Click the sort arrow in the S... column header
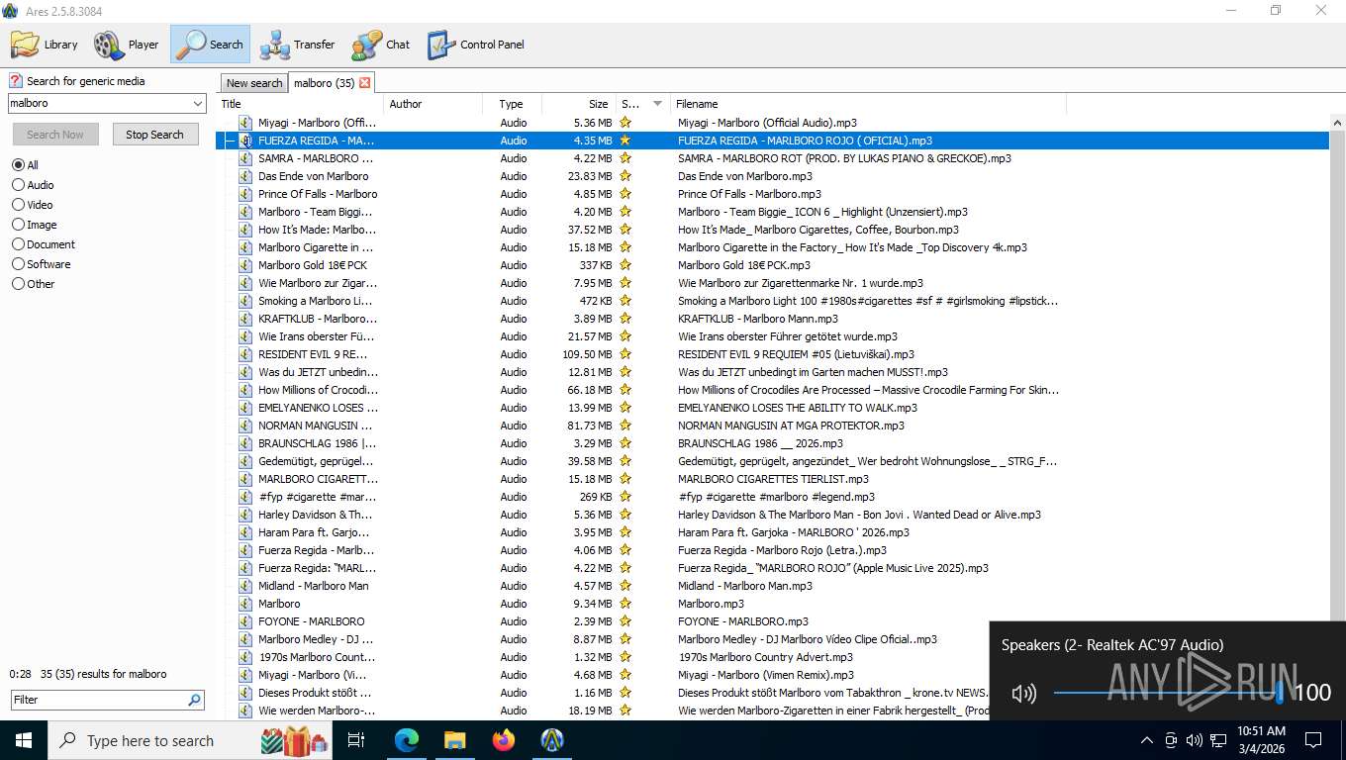Viewport: 1346px width, 760px height. click(657, 104)
